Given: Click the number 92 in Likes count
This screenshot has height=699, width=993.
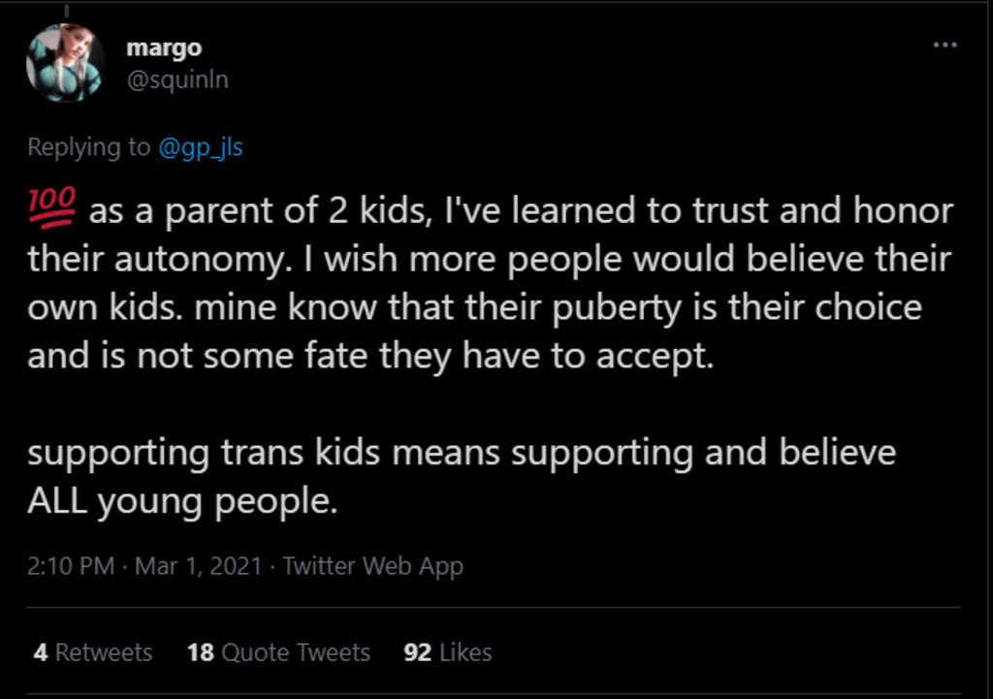Looking at the screenshot, I should click(x=417, y=652).
